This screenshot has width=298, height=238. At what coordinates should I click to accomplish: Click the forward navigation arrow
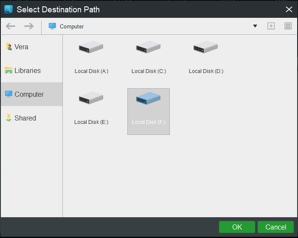(29, 26)
